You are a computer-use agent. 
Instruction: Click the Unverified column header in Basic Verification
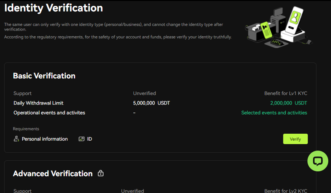point(144,93)
